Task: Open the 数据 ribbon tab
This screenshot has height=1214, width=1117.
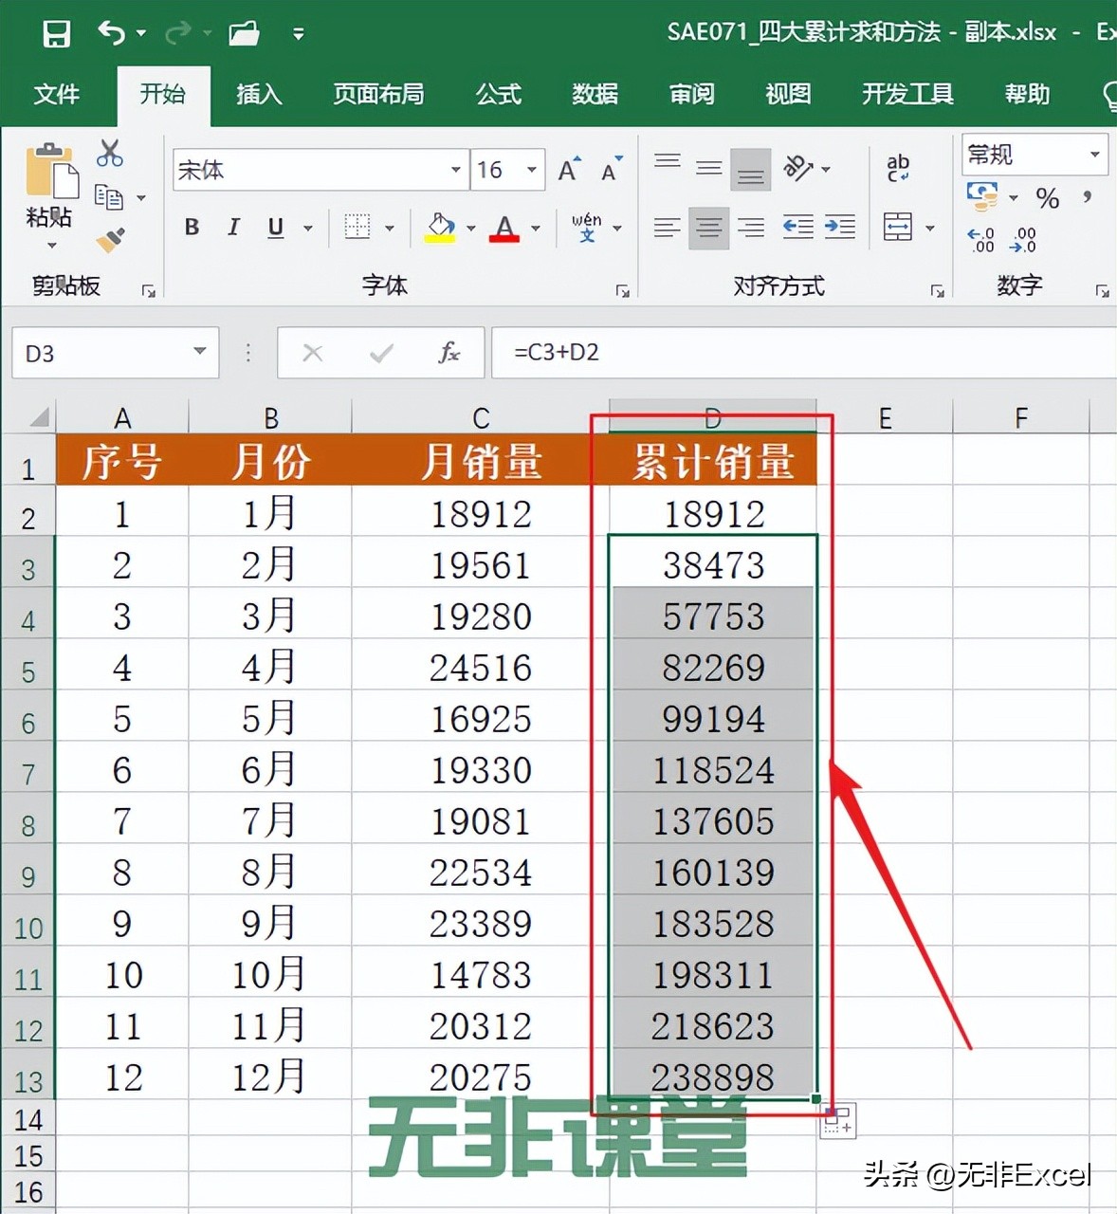Action: click(x=595, y=95)
